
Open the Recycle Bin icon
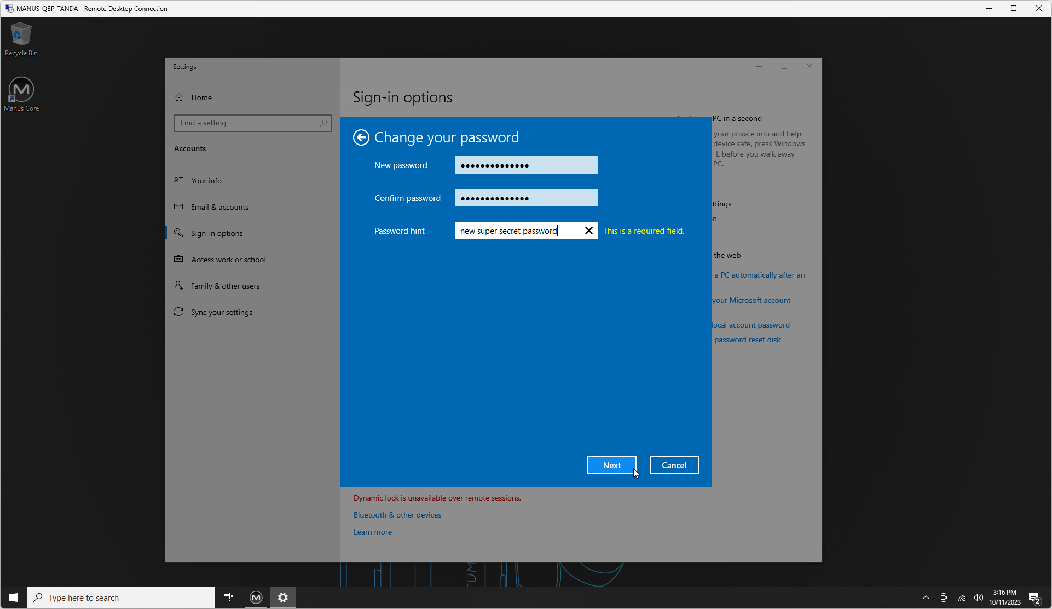click(21, 39)
